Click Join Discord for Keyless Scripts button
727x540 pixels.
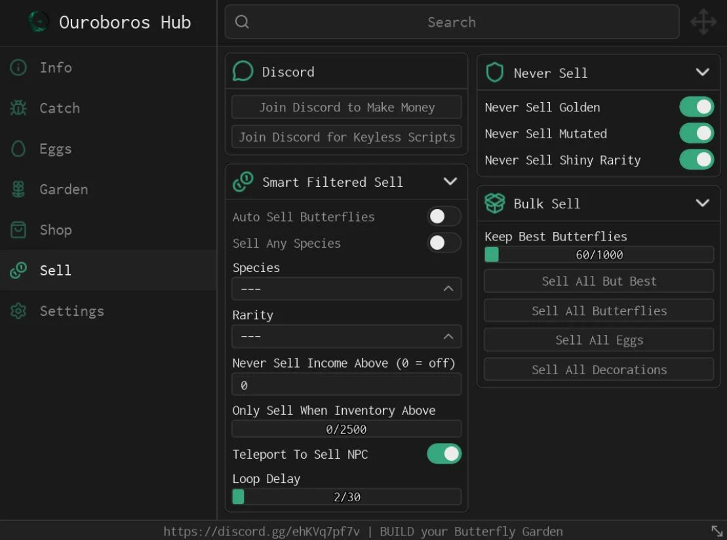(x=346, y=137)
